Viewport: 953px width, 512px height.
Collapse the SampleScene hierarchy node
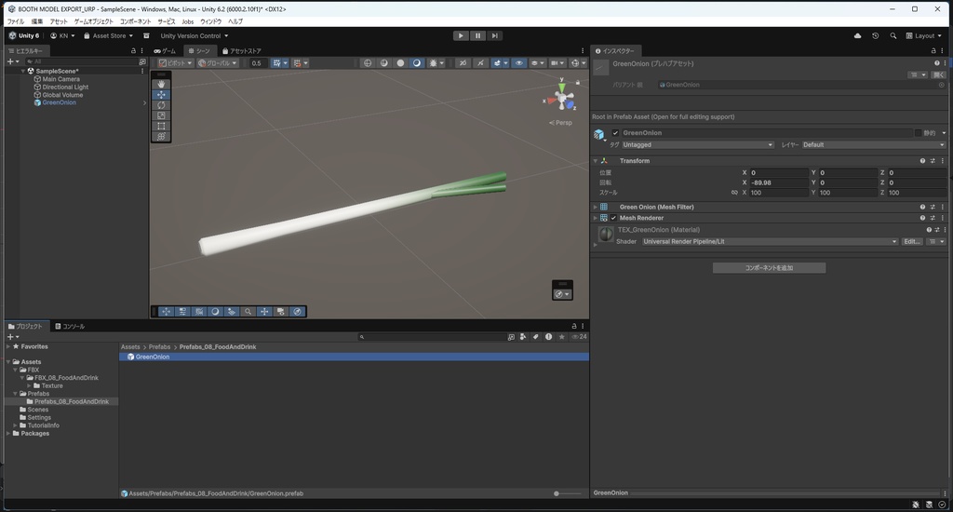point(23,71)
